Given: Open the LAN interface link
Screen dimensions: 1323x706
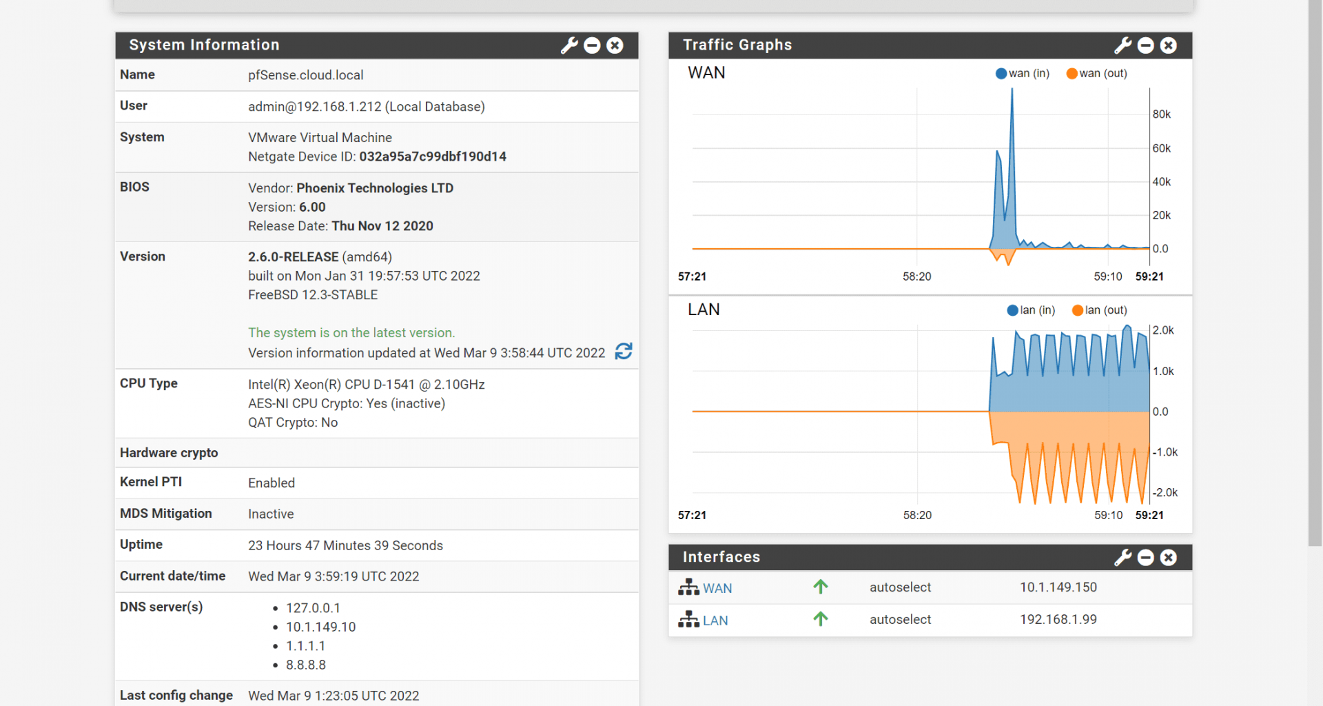Looking at the screenshot, I should pos(715,621).
